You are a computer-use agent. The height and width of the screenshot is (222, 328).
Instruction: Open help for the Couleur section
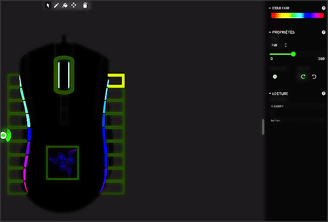point(323,8)
